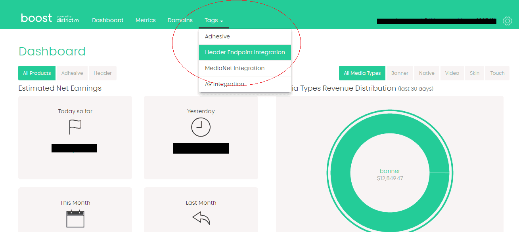This screenshot has height=232, width=519.
Task: Toggle the Header product filter
Action: tap(103, 73)
